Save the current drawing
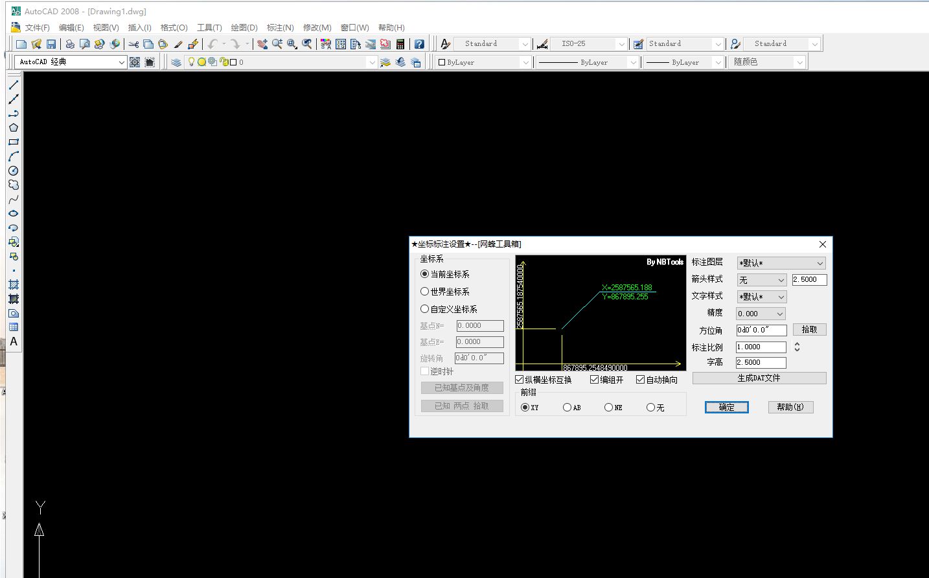Viewport: 929px width, 578px height. tap(51, 44)
